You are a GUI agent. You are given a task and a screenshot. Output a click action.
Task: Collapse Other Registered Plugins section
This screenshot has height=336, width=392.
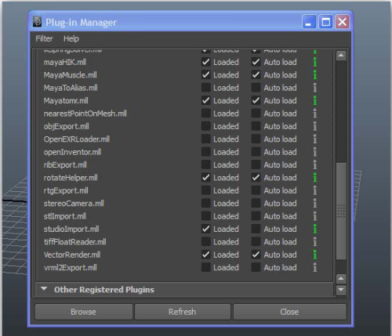pos(44,289)
